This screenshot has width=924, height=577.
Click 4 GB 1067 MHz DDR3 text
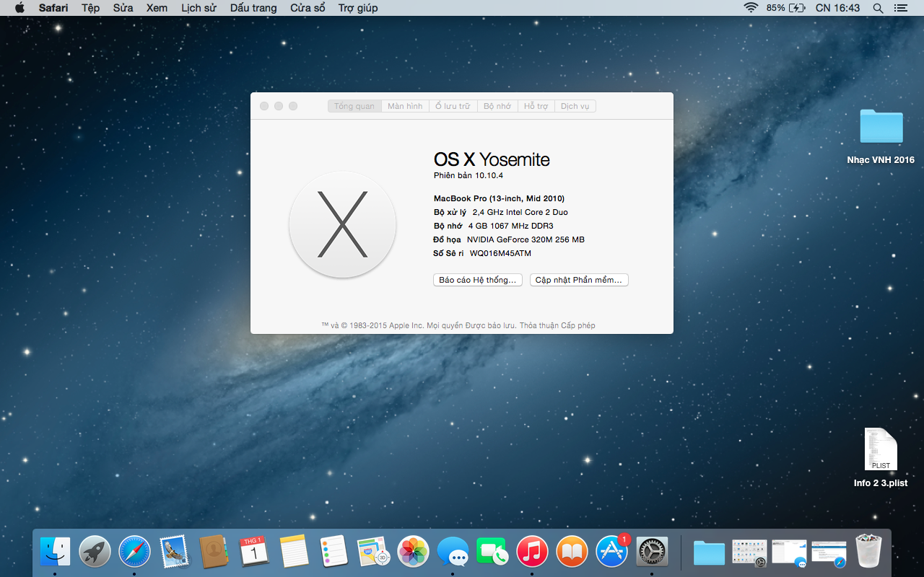coord(511,226)
